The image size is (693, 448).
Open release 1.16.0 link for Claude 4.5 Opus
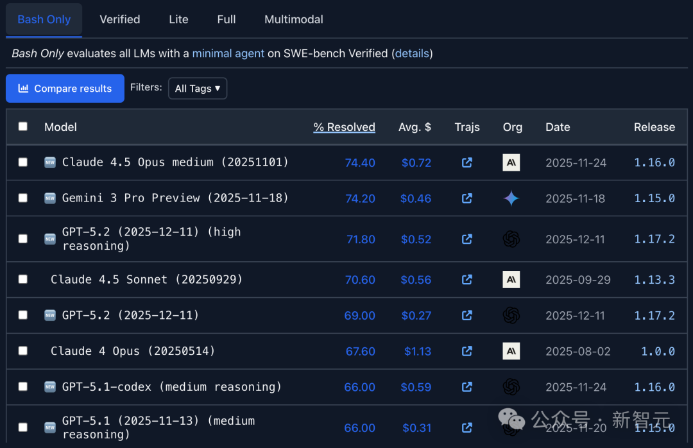tap(654, 163)
